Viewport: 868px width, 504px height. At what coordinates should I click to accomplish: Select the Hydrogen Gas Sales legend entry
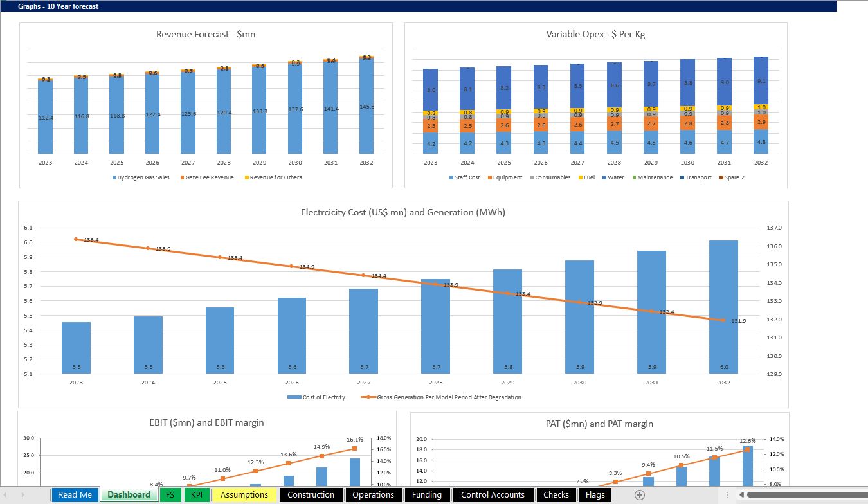tap(141, 177)
